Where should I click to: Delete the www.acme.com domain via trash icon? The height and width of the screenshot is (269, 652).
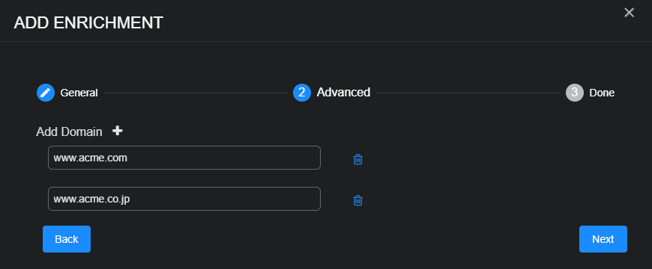coord(357,159)
